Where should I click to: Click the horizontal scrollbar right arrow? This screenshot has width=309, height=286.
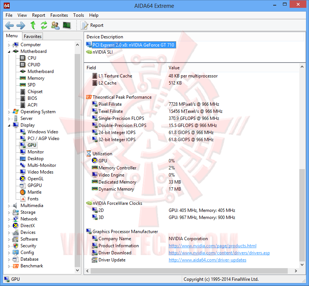point(296,271)
